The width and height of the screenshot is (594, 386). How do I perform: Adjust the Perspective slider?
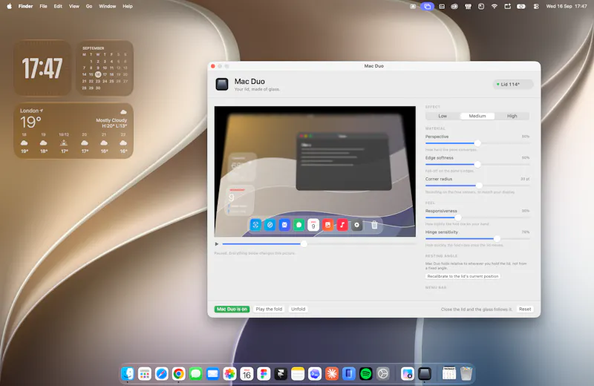477,143
